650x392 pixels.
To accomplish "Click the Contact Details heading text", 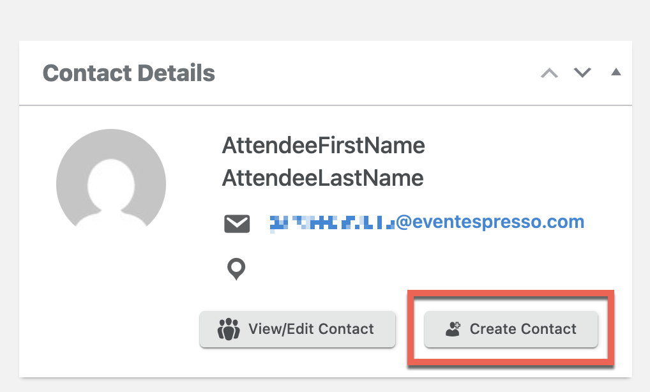I will (x=129, y=73).
